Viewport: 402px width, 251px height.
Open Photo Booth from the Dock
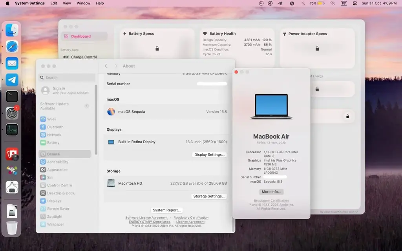[x=12, y=154]
